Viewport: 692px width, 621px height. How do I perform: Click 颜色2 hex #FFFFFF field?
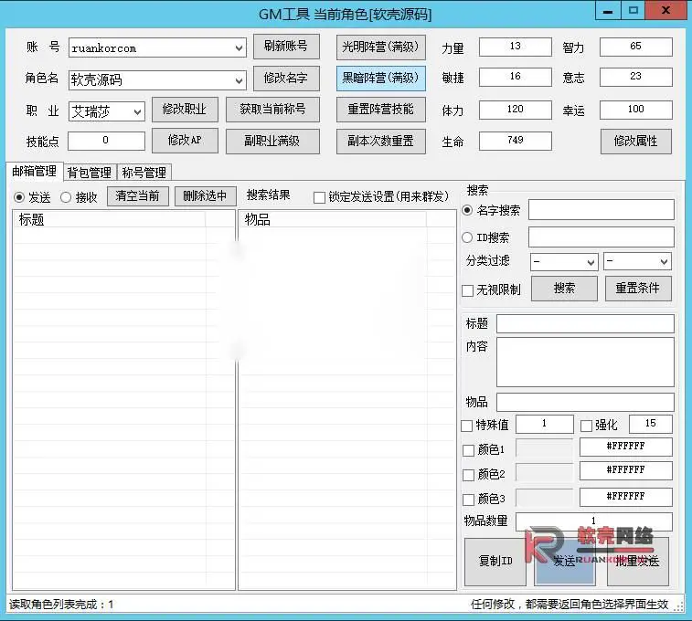(x=626, y=470)
